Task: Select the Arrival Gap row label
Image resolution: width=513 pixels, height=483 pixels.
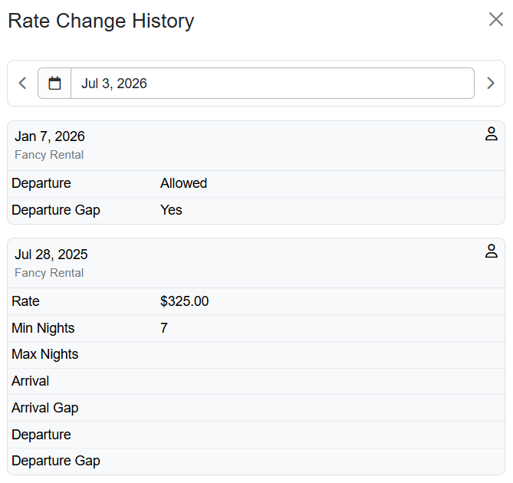Action: point(45,408)
